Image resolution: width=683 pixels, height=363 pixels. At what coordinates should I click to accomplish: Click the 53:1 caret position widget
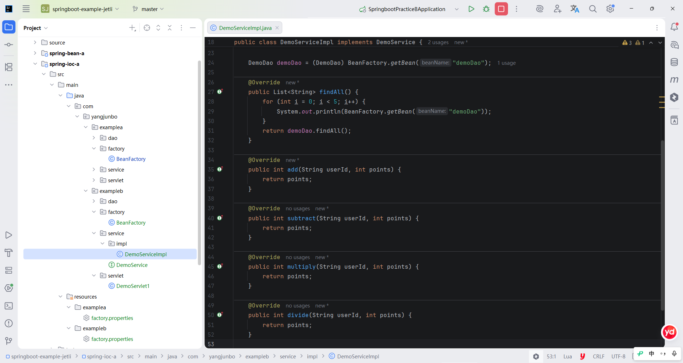coord(551,356)
